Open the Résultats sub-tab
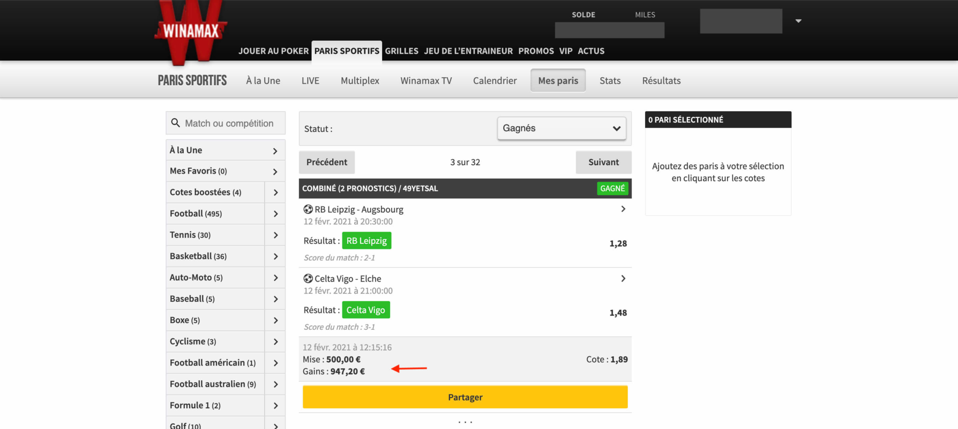The height and width of the screenshot is (429, 958). click(661, 80)
